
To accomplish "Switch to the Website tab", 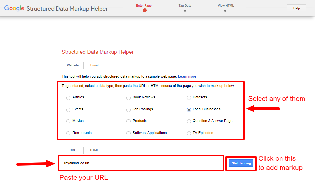I will pyautogui.click(x=73, y=65).
